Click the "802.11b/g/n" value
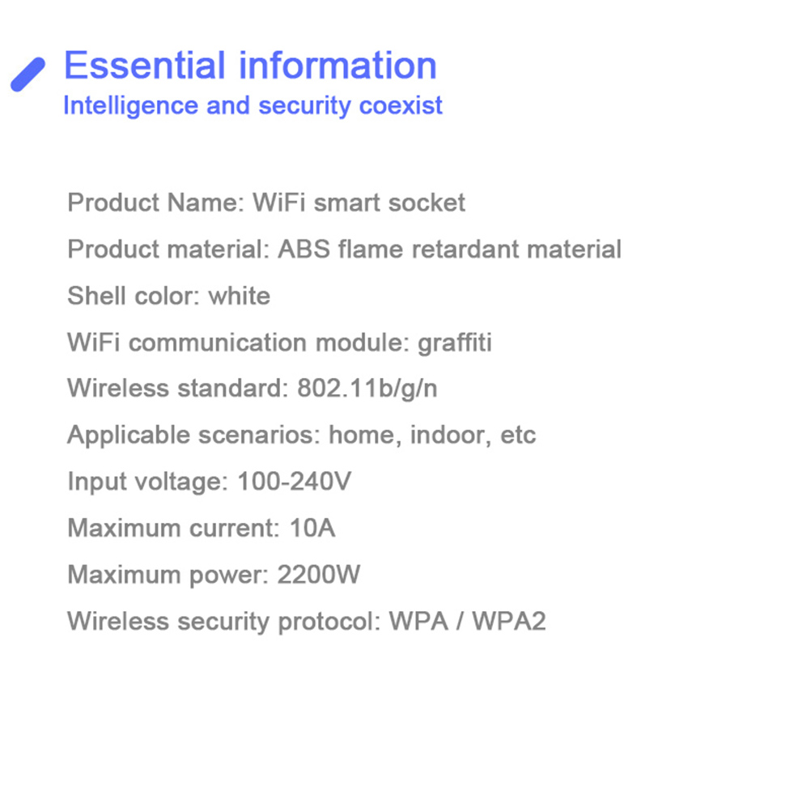Image resolution: width=811 pixels, height=811 pixels. click(367, 389)
